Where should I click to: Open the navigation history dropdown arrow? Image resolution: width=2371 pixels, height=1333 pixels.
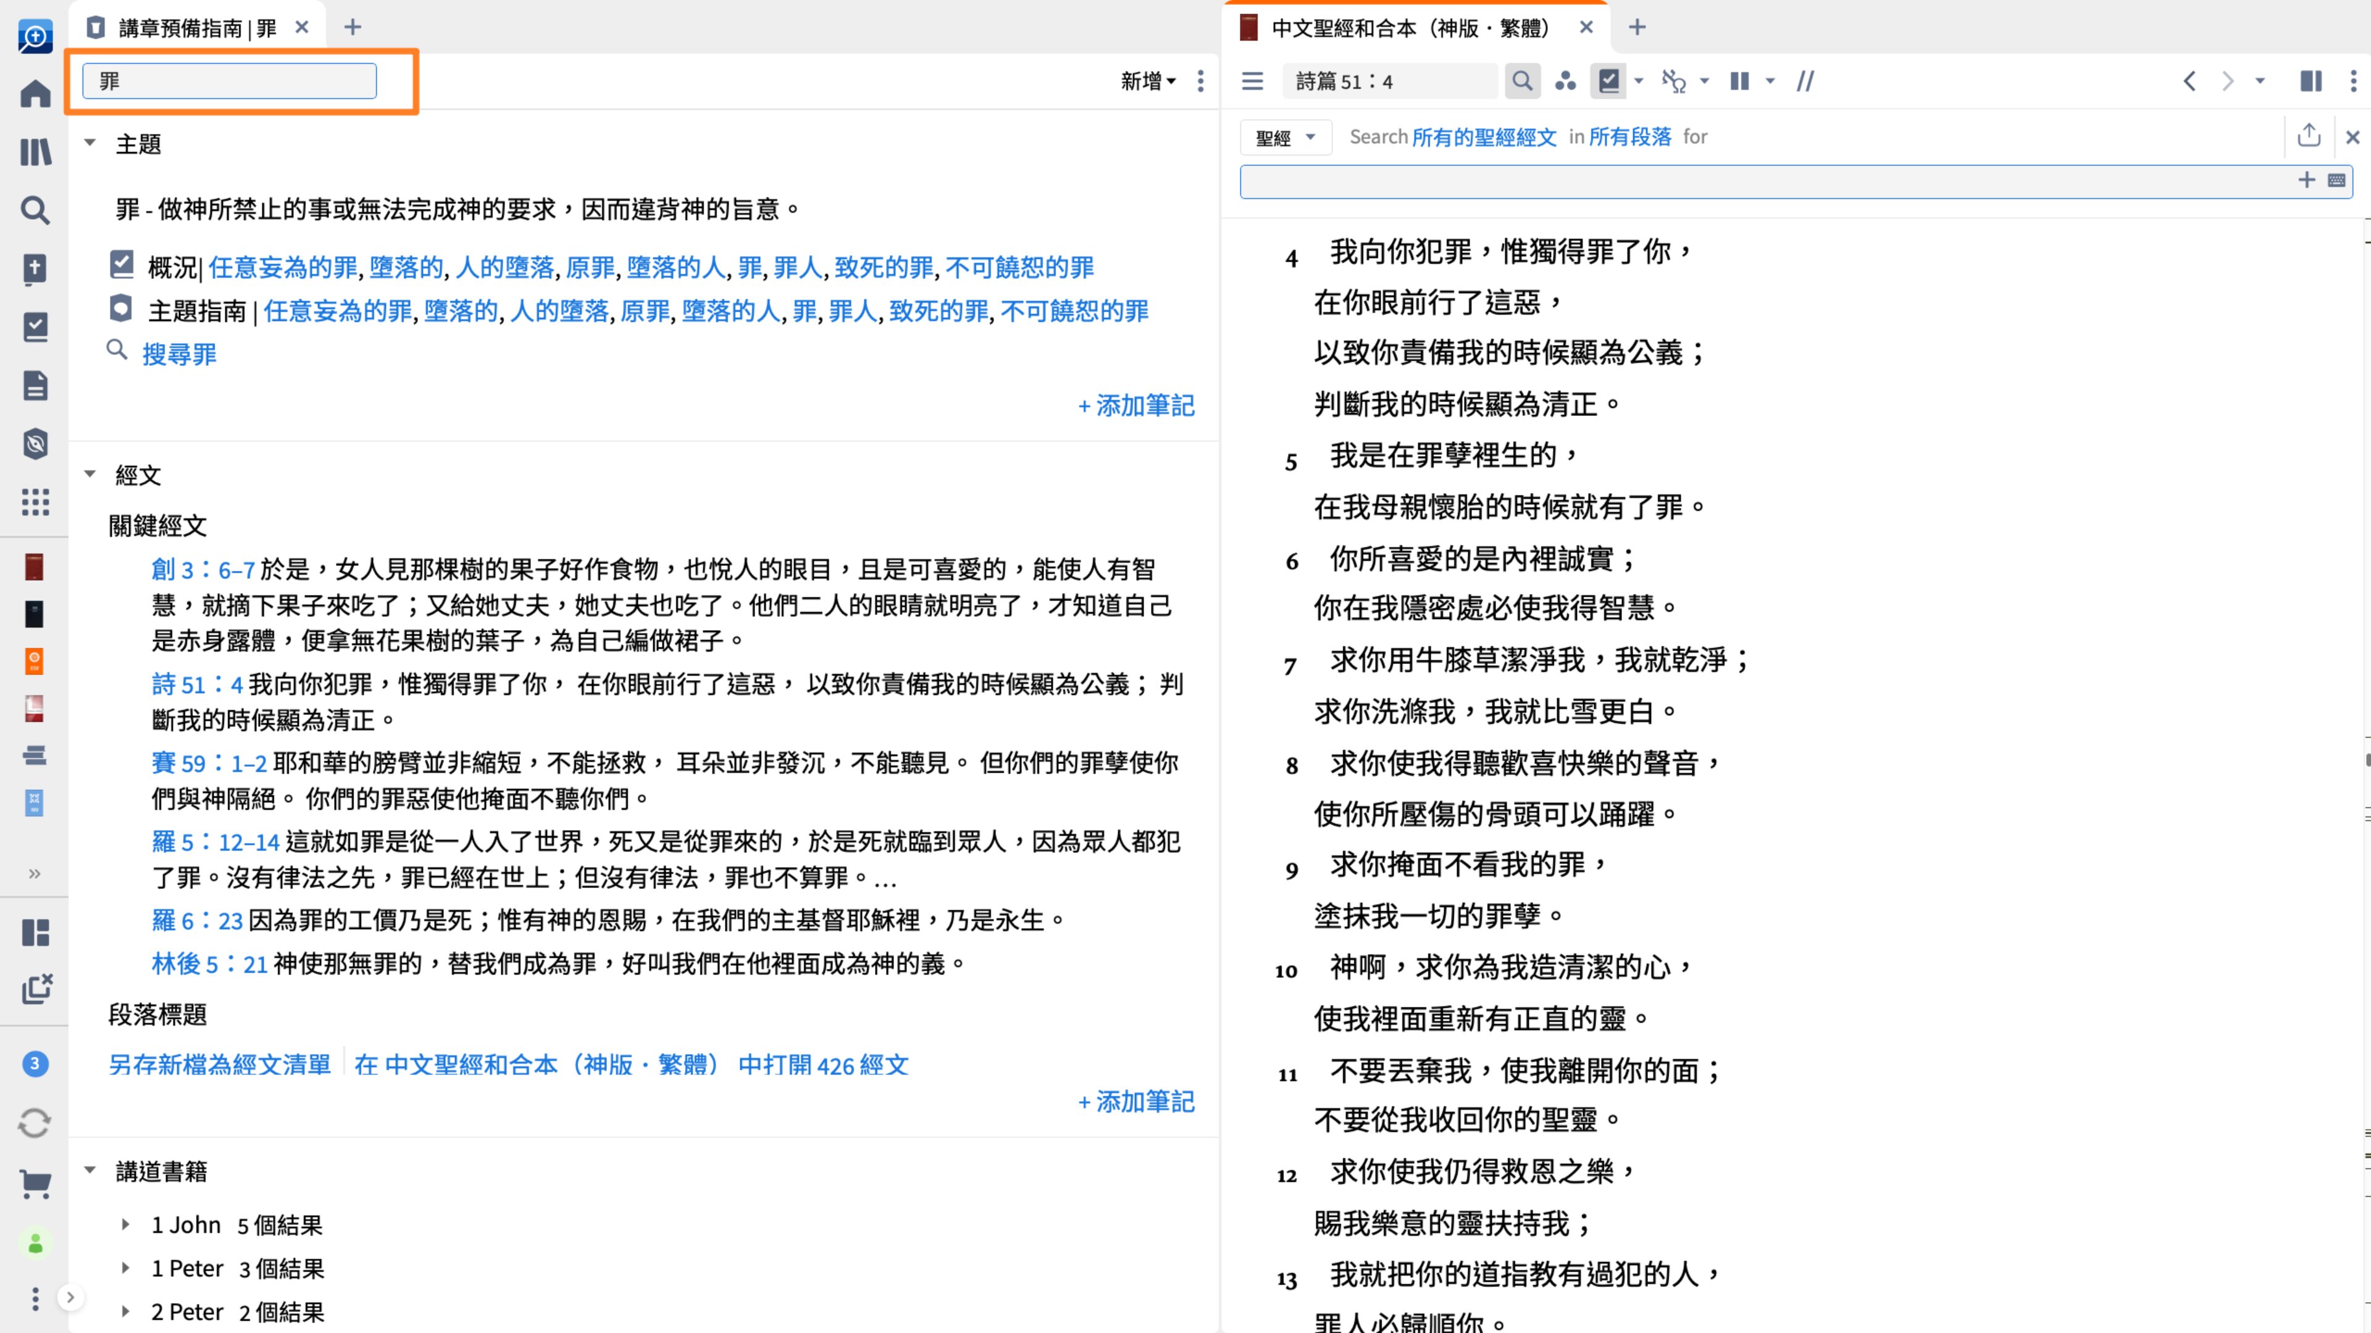[x=2260, y=81]
